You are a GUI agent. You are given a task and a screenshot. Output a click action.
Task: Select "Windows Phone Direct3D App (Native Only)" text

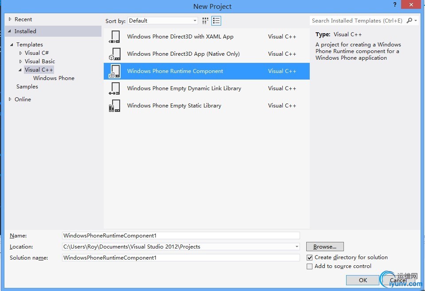pos(183,54)
